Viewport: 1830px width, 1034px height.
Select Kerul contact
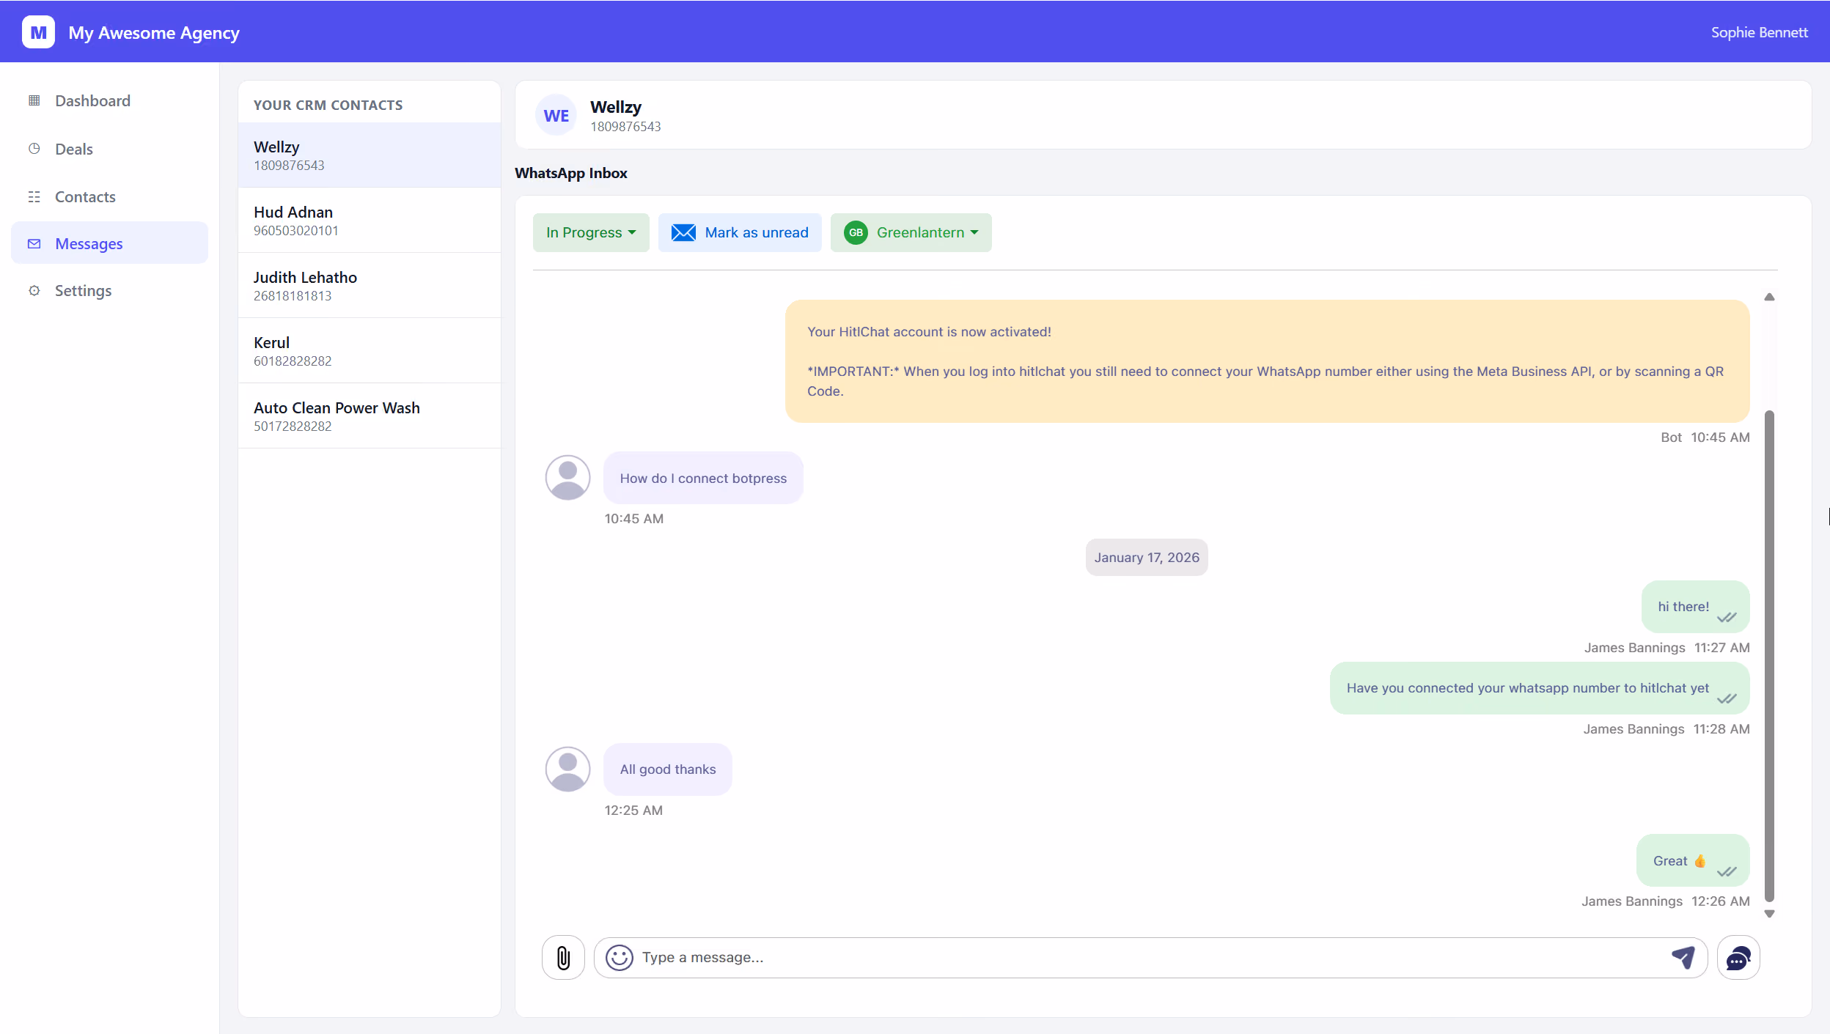pos(370,351)
